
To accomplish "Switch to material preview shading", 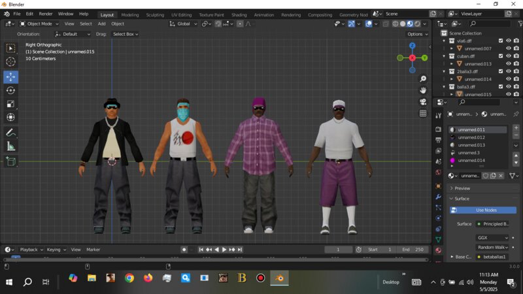I will [x=410, y=24].
